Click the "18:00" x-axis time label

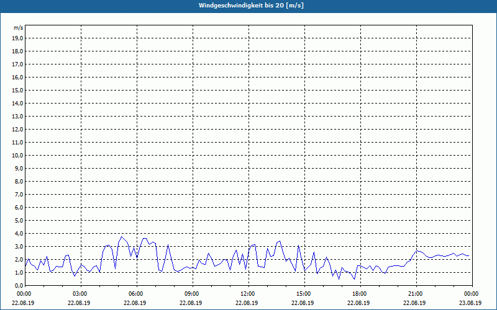coord(358,294)
